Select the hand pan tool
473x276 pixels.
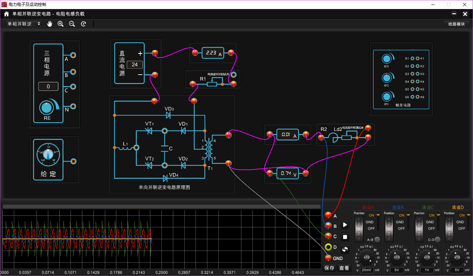[x=50, y=24]
